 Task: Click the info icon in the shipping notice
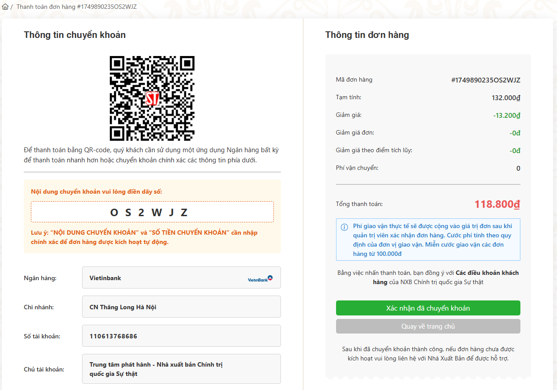point(344,227)
